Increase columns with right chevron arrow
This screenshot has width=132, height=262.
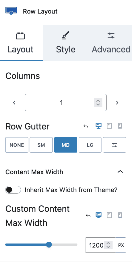pos(117,103)
